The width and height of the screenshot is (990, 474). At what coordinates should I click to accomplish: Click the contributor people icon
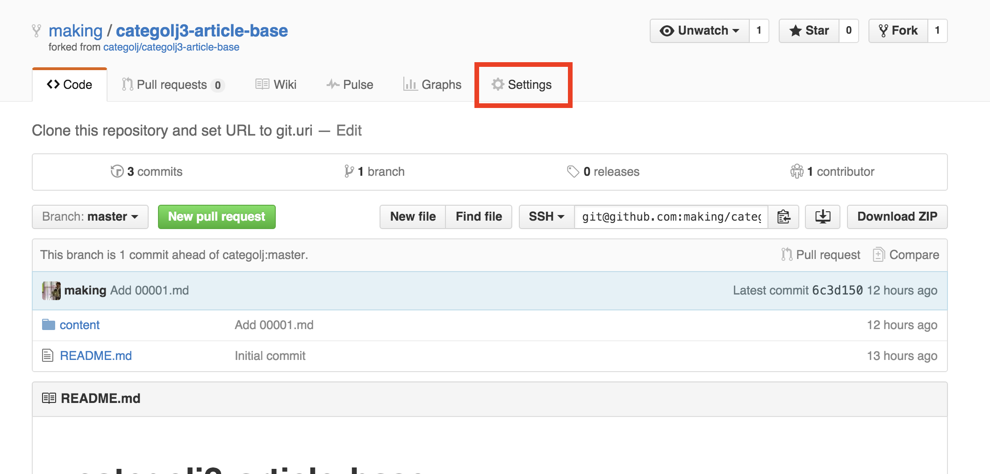(796, 172)
